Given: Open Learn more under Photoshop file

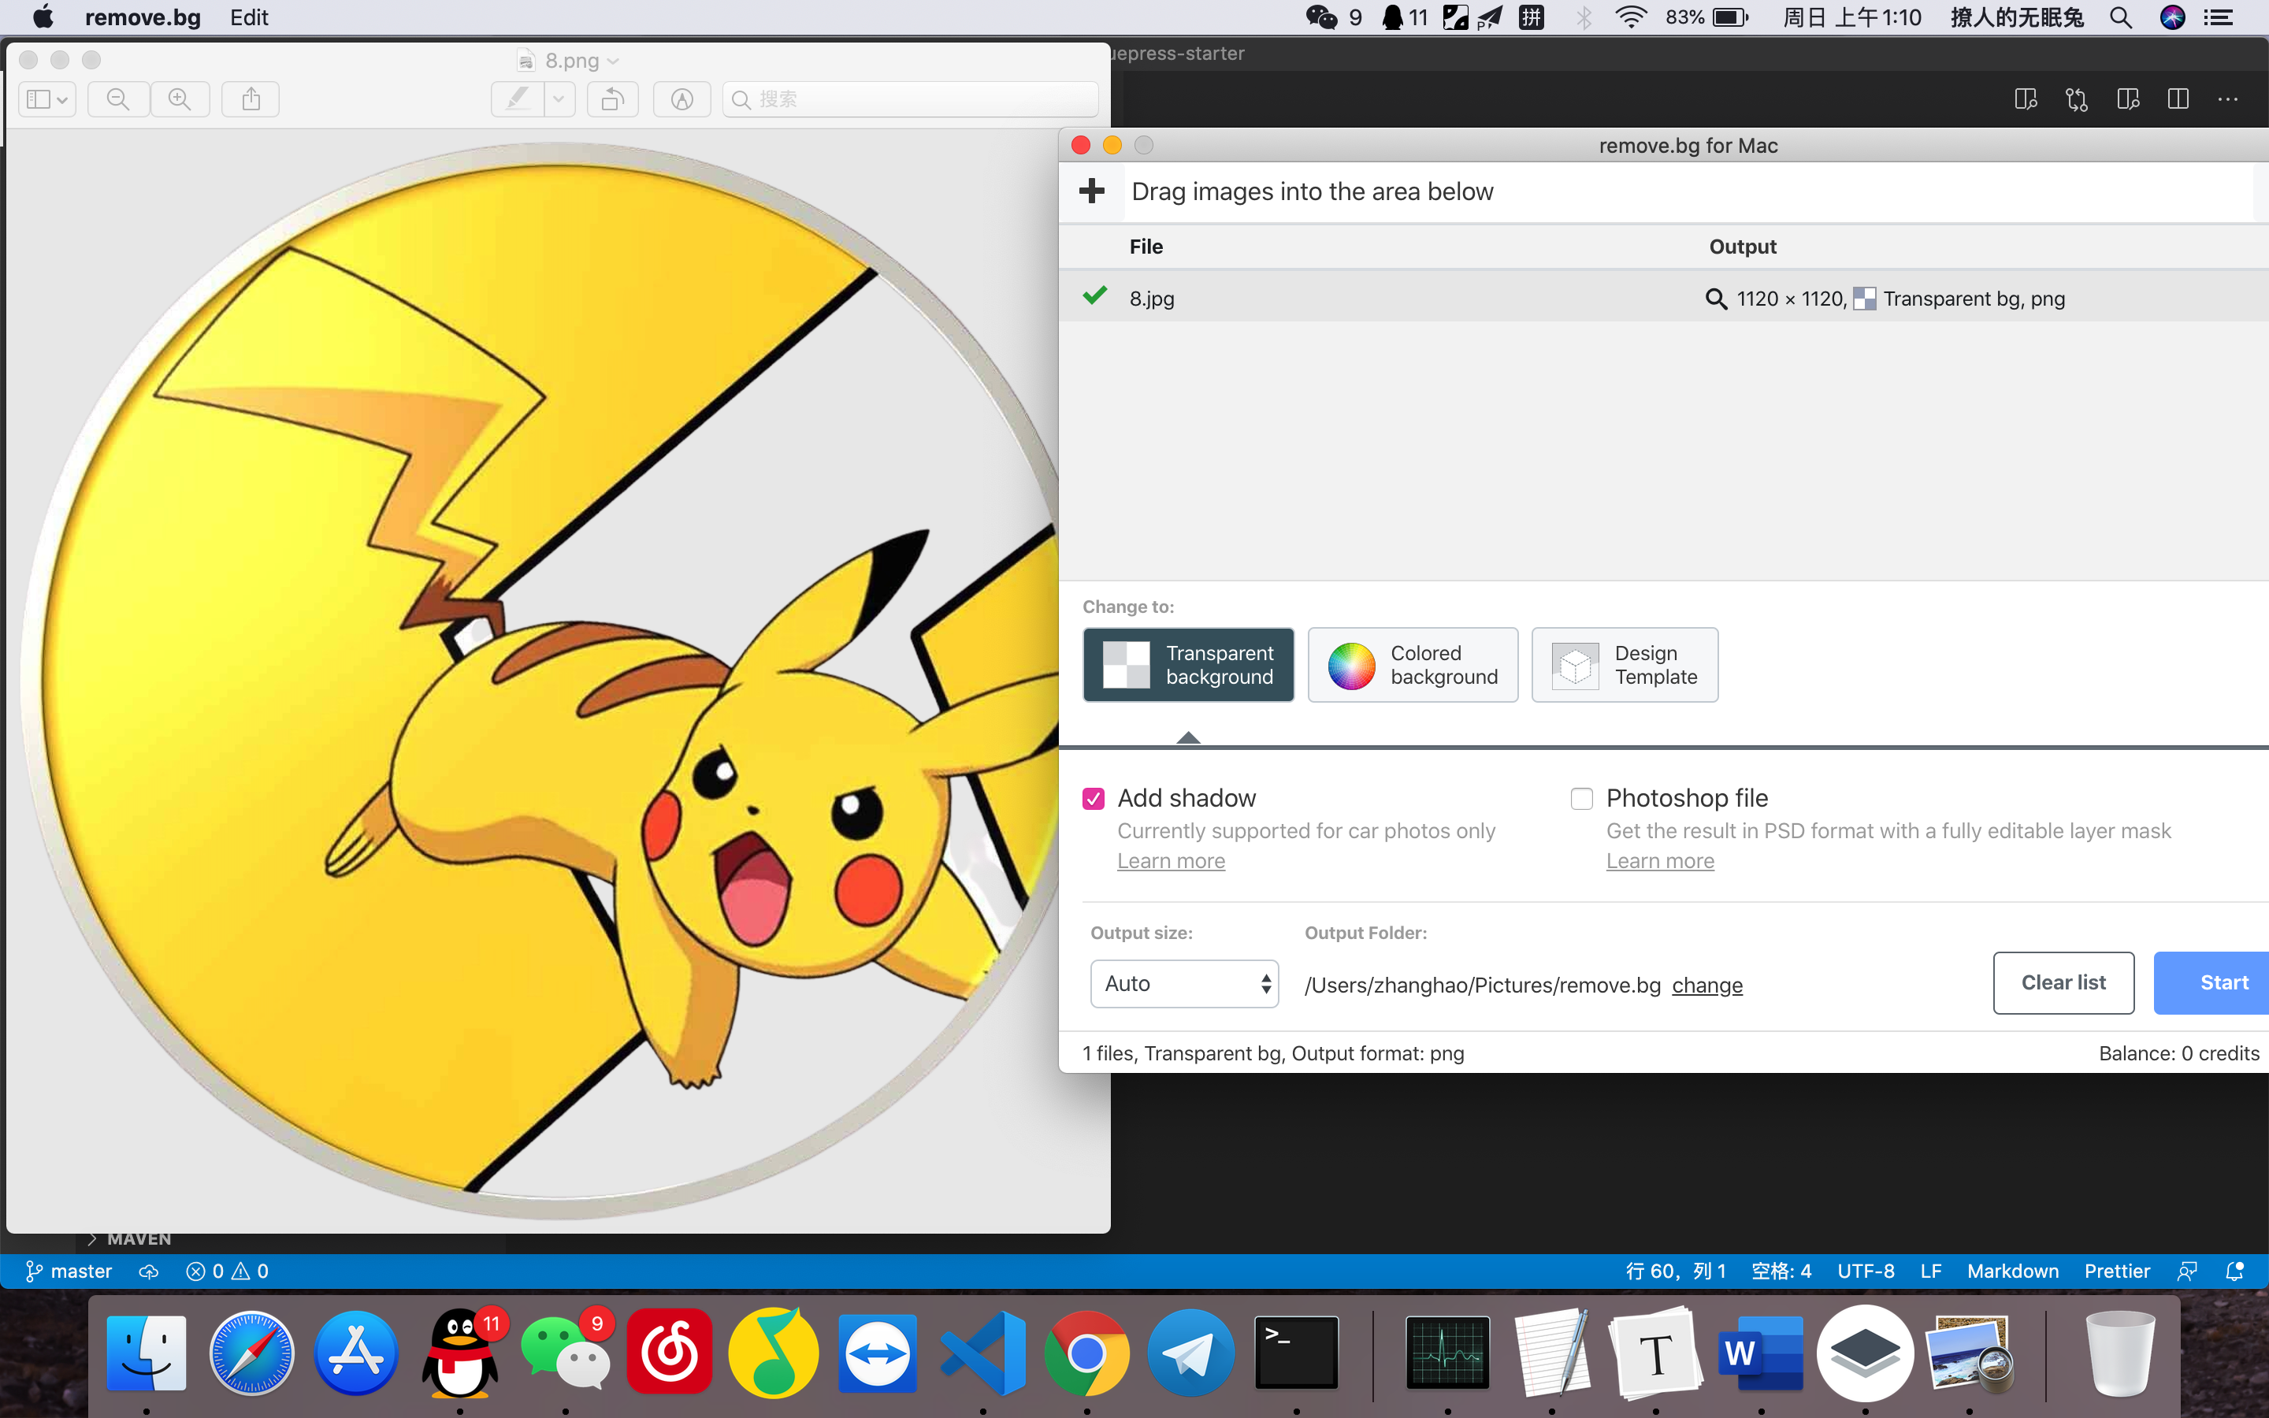Looking at the screenshot, I should (x=1659, y=861).
